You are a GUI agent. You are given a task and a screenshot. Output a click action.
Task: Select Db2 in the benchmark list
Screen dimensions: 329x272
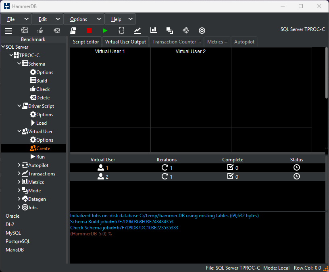coord(10,224)
